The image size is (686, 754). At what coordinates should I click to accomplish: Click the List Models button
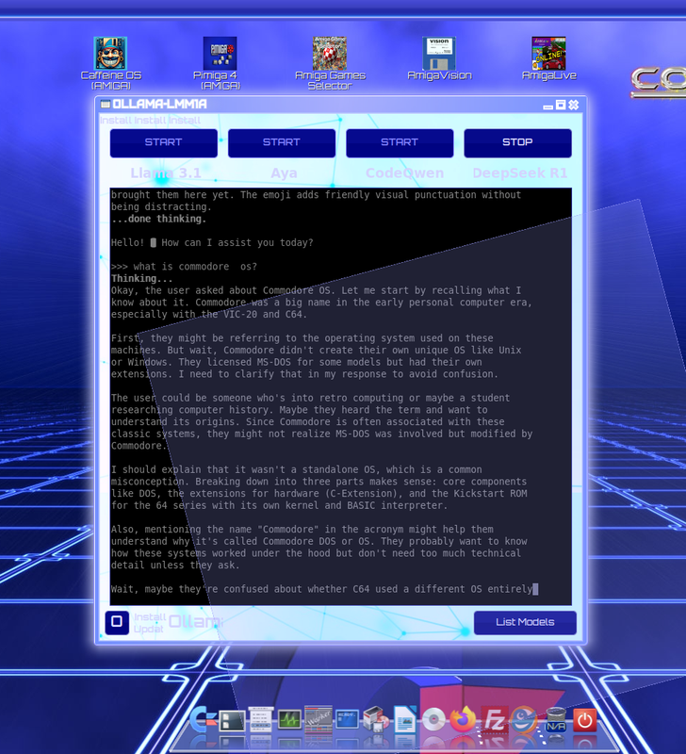click(x=525, y=622)
